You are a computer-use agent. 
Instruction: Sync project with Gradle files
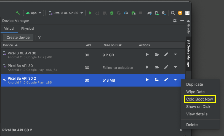pos(150,13)
